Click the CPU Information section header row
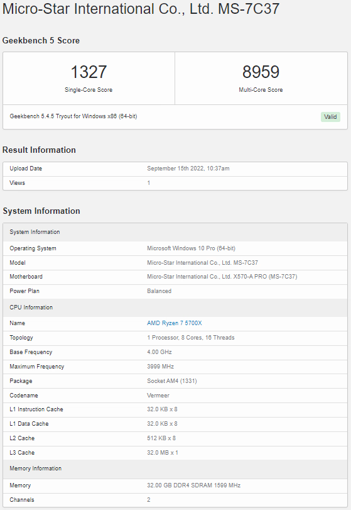351x510 pixels. [175, 308]
